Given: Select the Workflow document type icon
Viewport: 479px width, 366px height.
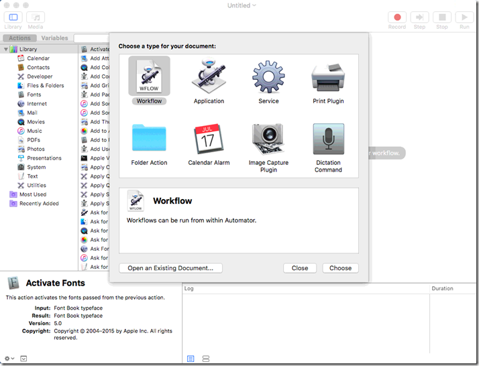Looking at the screenshot, I should click(x=149, y=76).
